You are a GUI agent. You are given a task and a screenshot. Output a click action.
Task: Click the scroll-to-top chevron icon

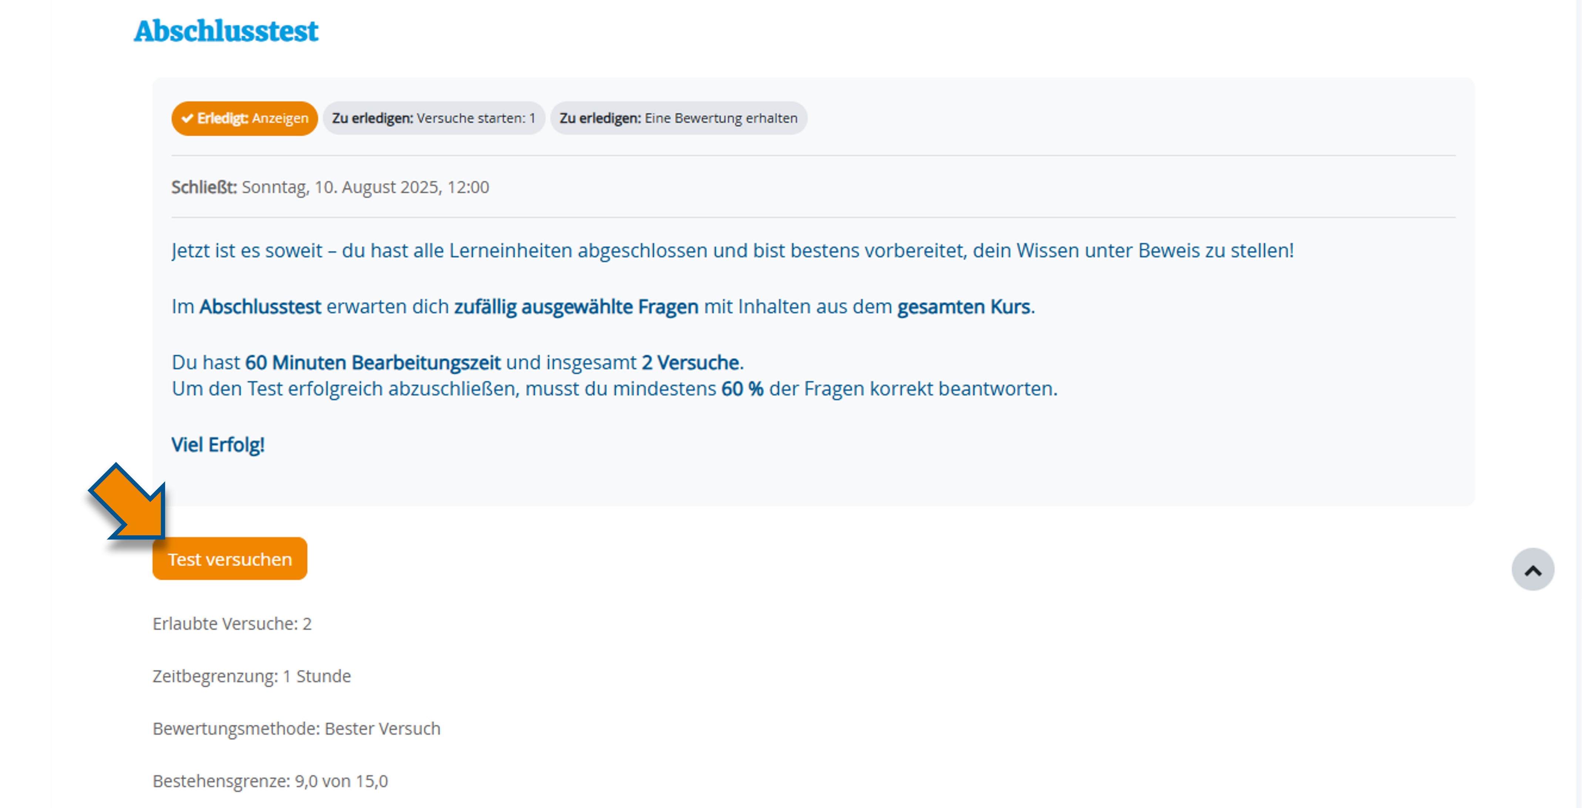click(1534, 569)
